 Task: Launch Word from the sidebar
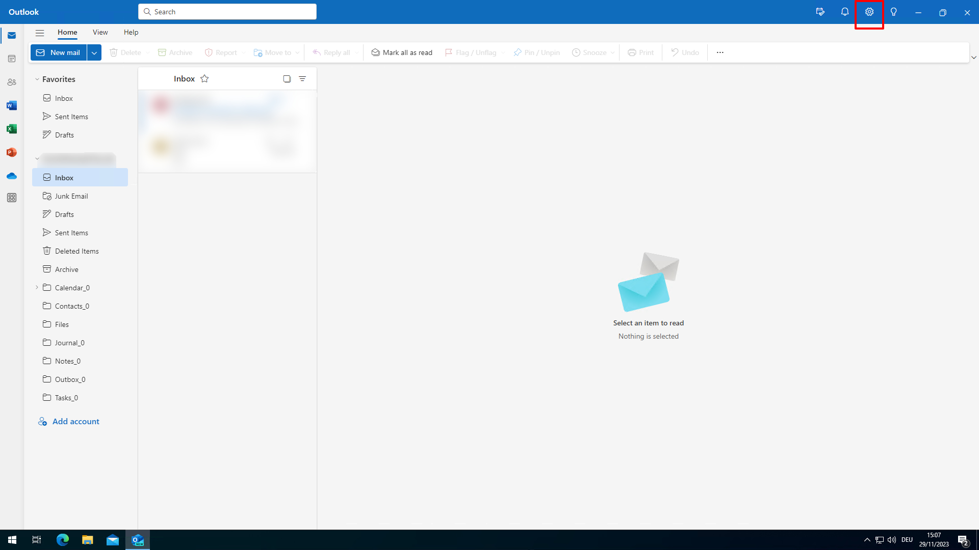[12, 106]
